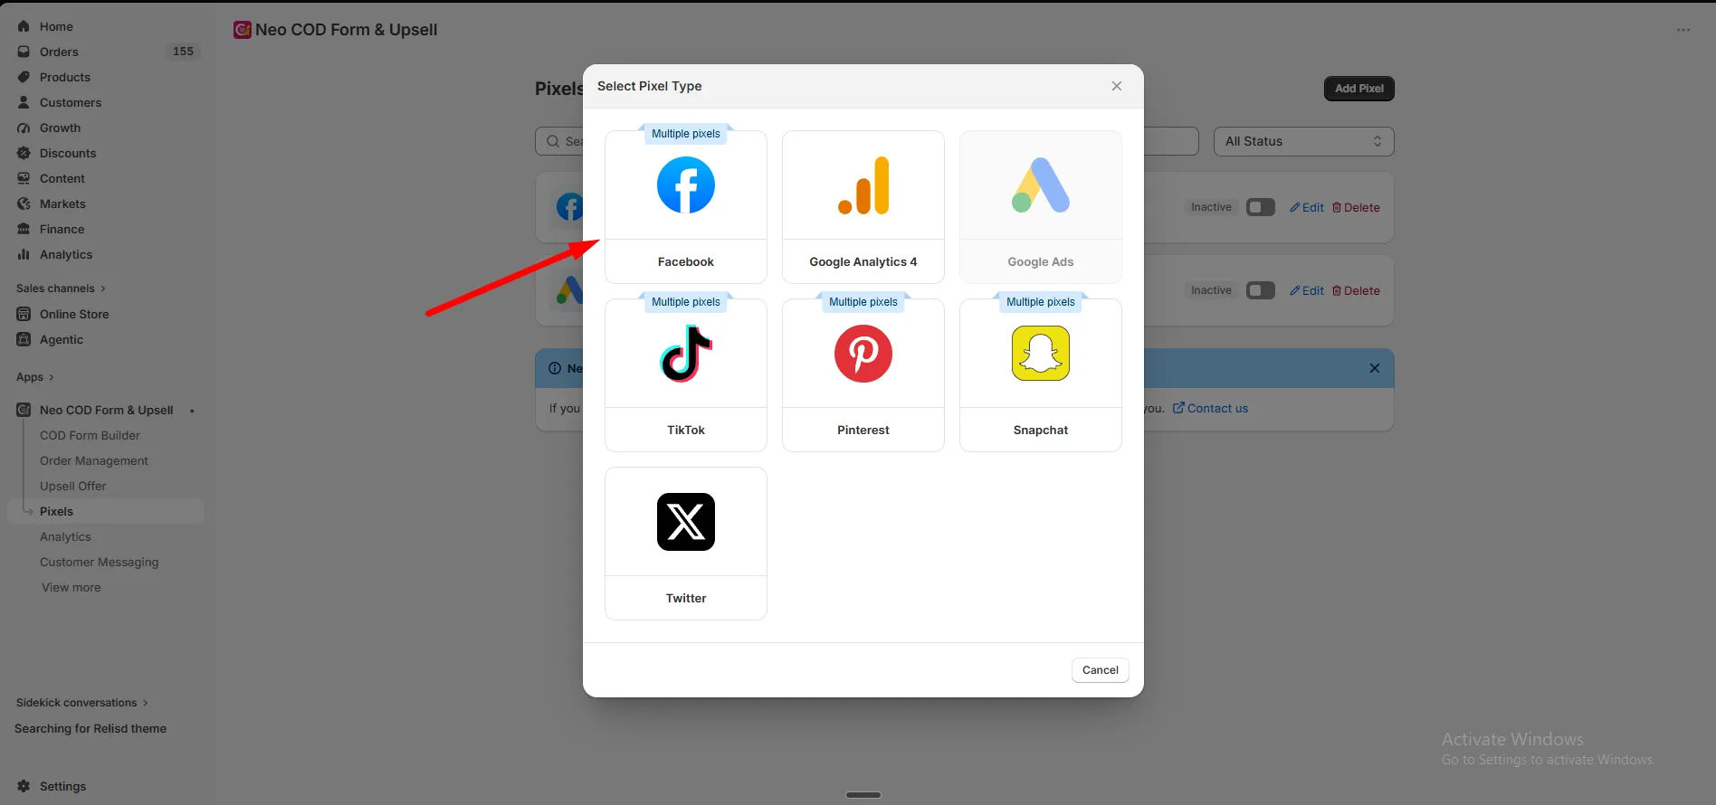Screen dimensions: 1716x805
Task: Toggle the first Inactive pixel switch
Action: (x=1260, y=207)
